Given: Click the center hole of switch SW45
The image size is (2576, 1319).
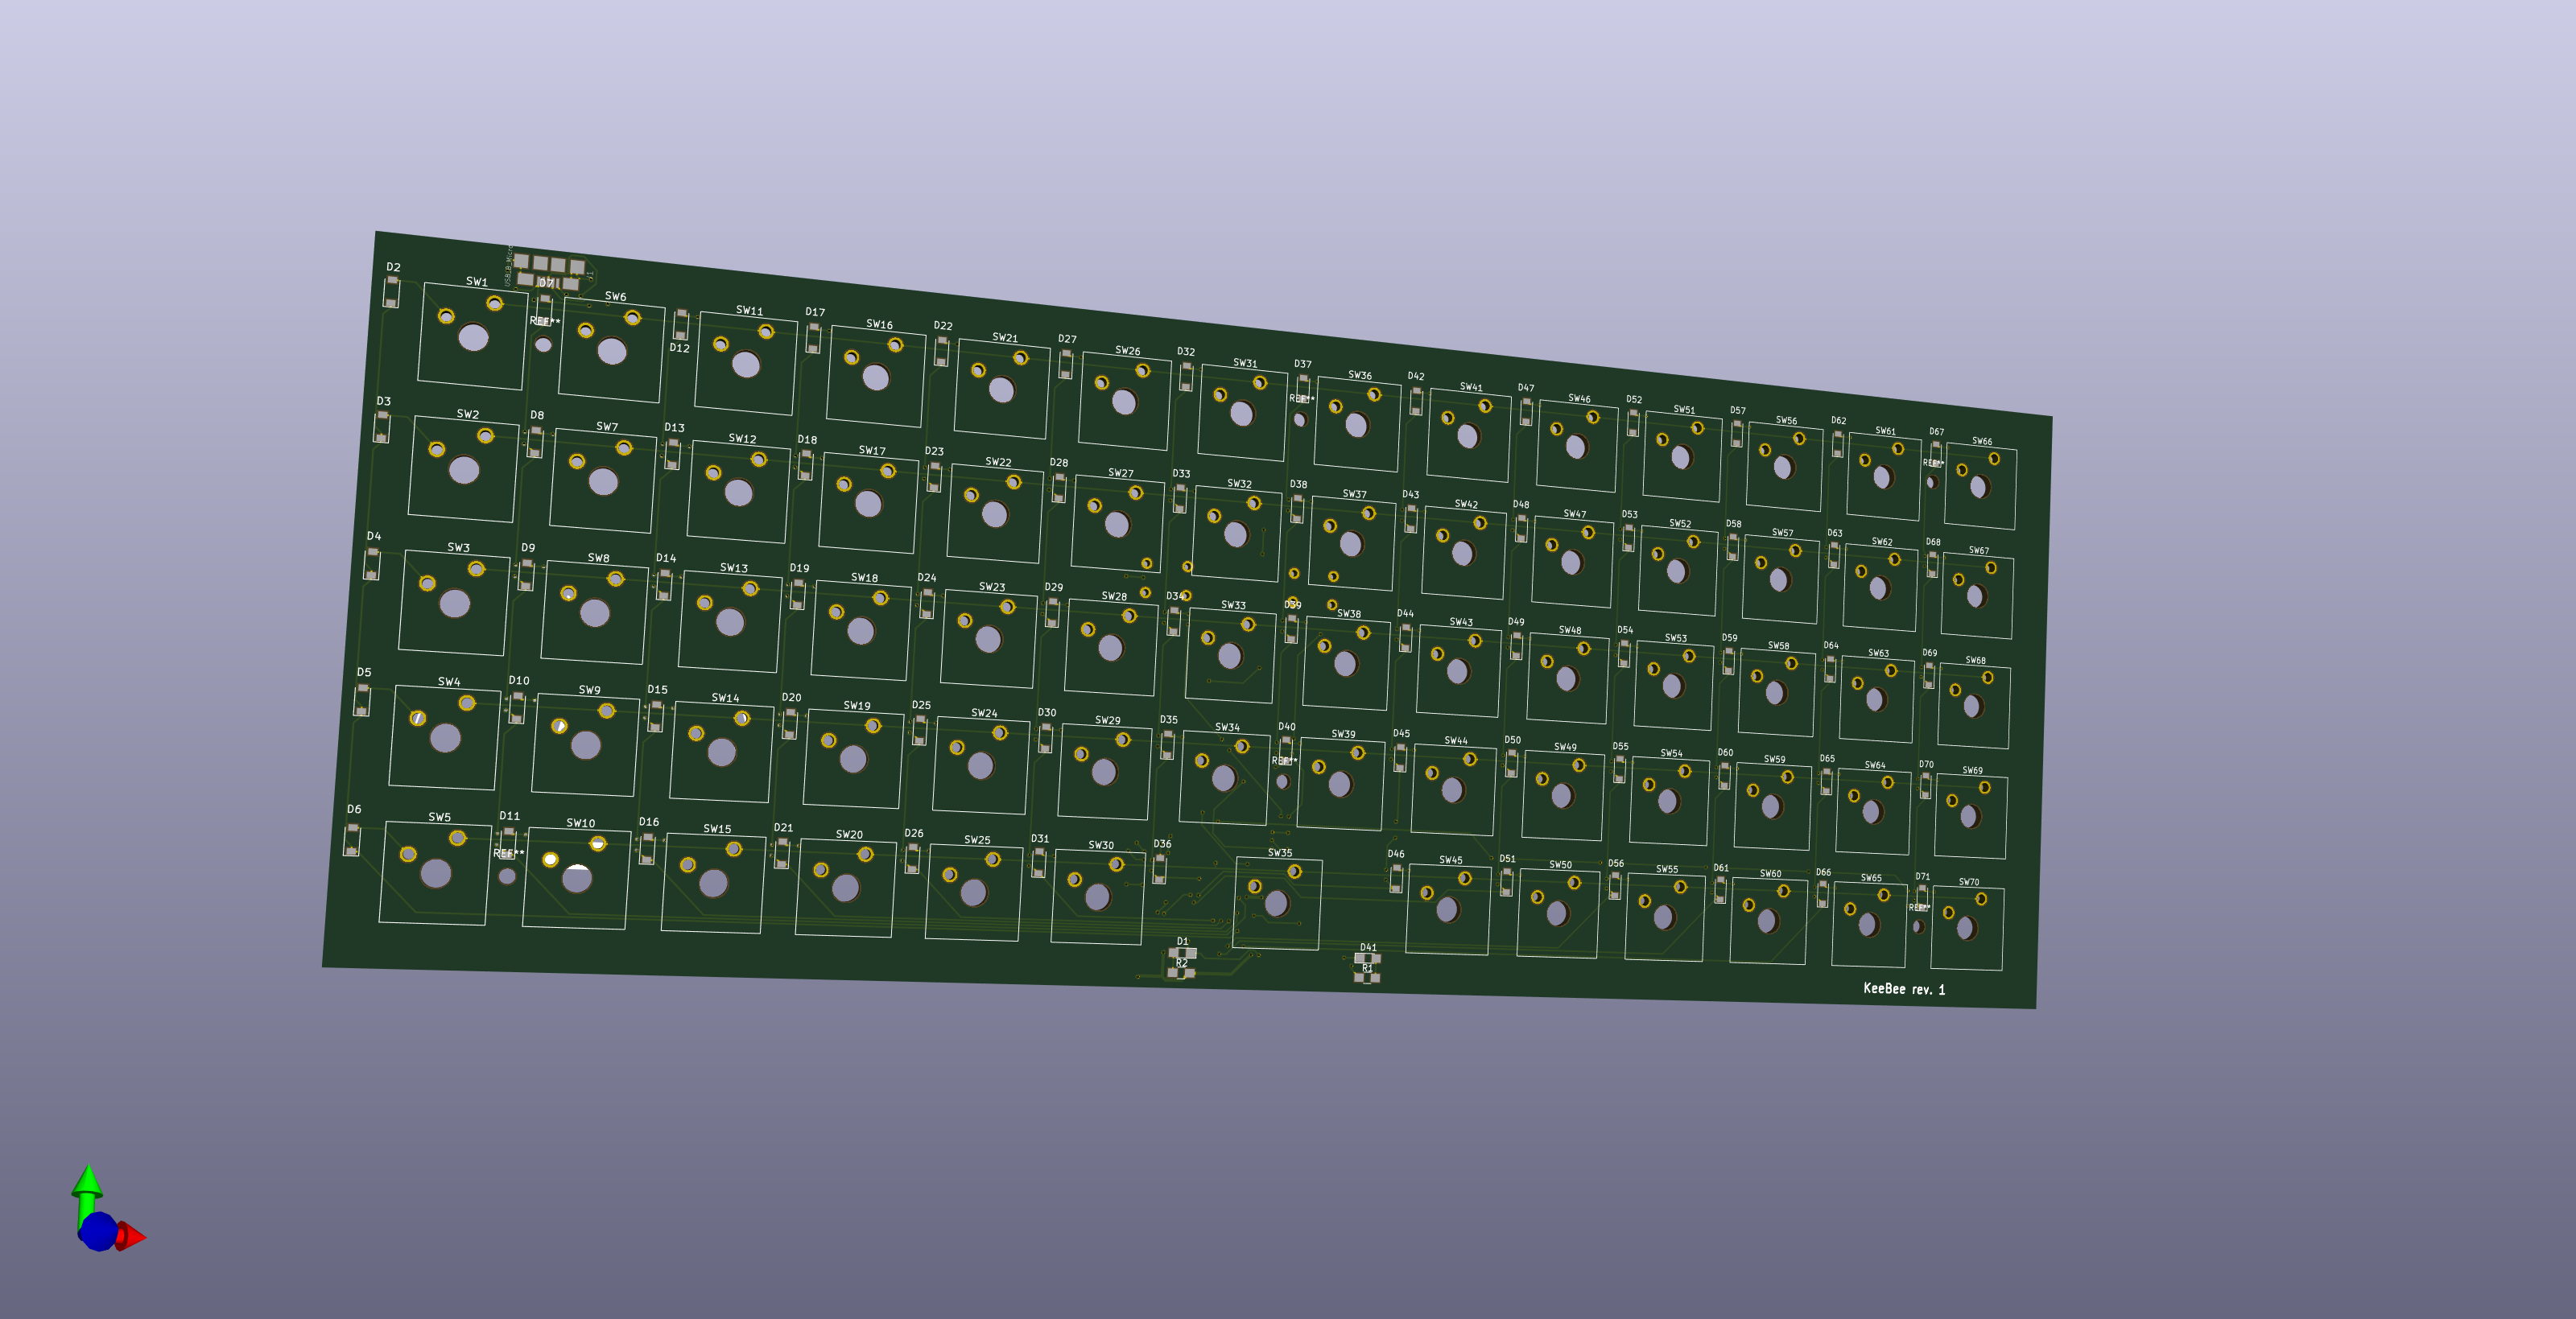Looking at the screenshot, I should pyautogui.click(x=1447, y=909).
